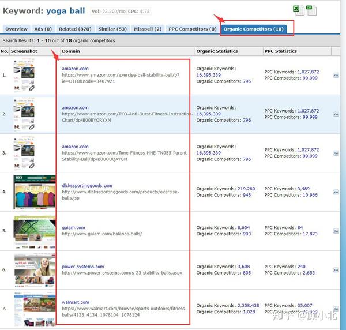
Task: Open PPC keywords 1,027,872 in row 3
Action: pyautogui.click(x=309, y=149)
